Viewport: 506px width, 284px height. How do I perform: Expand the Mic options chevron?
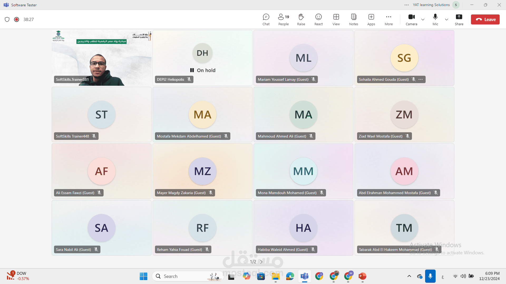click(446, 19)
